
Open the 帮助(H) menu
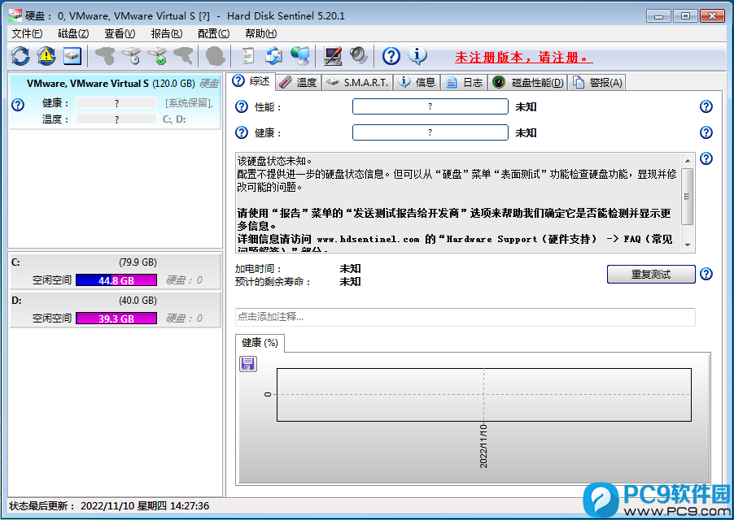tap(260, 33)
